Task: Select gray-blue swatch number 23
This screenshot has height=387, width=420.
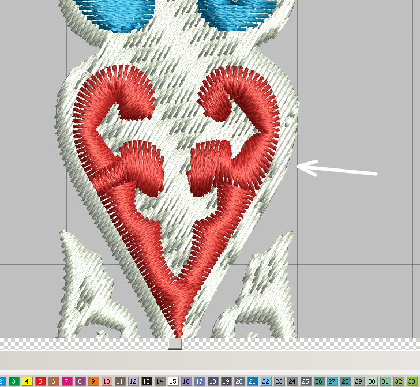Action: click(x=279, y=381)
